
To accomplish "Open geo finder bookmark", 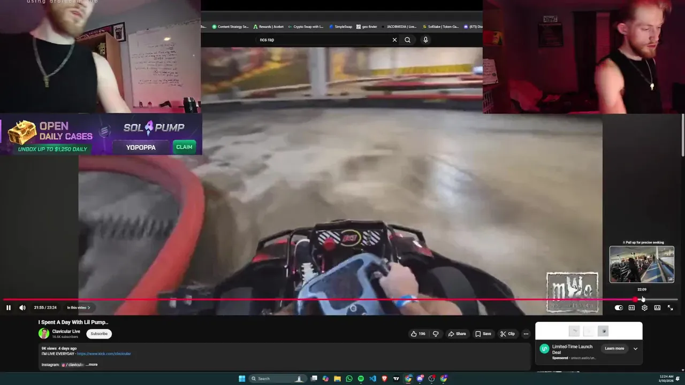I will [x=367, y=26].
